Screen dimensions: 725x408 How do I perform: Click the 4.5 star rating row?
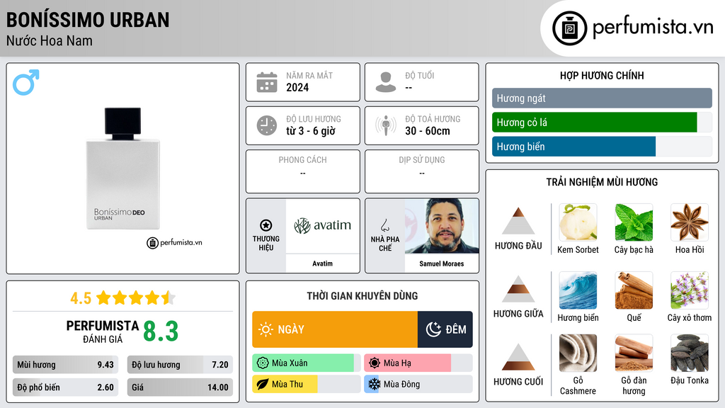coord(123,298)
